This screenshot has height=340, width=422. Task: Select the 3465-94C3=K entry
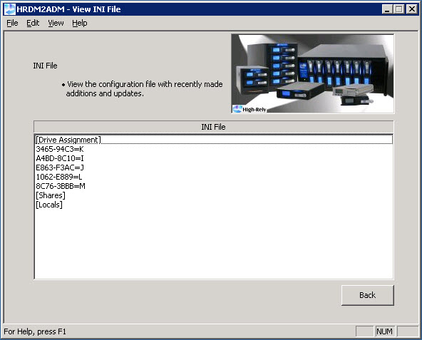pyautogui.click(x=214, y=149)
